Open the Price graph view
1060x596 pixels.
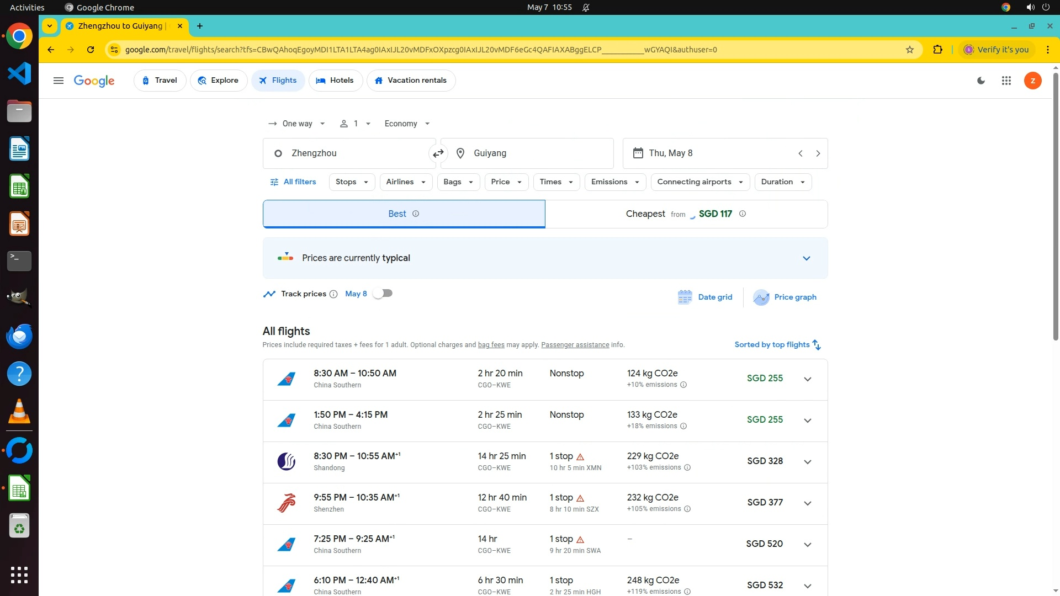coord(785,297)
